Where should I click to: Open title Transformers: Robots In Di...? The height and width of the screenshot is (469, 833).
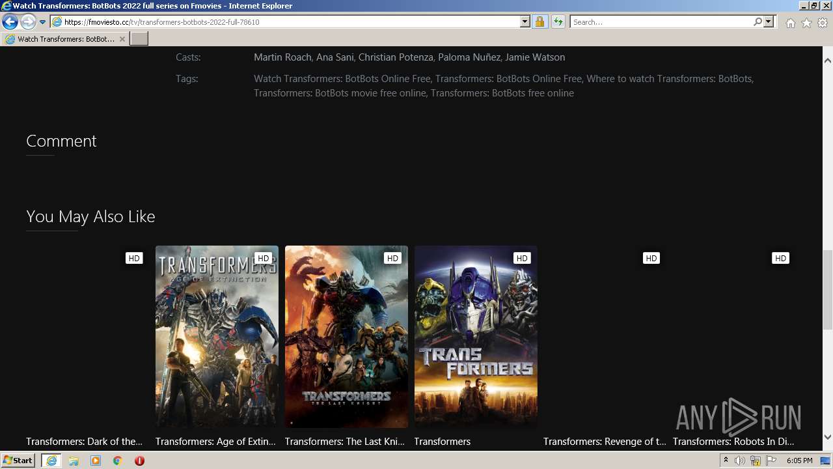click(x=733, y=442)
